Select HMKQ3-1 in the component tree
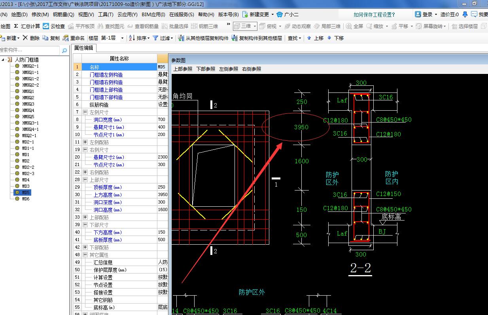This screenshot has height=315, width=488. [x=30, y=123]
